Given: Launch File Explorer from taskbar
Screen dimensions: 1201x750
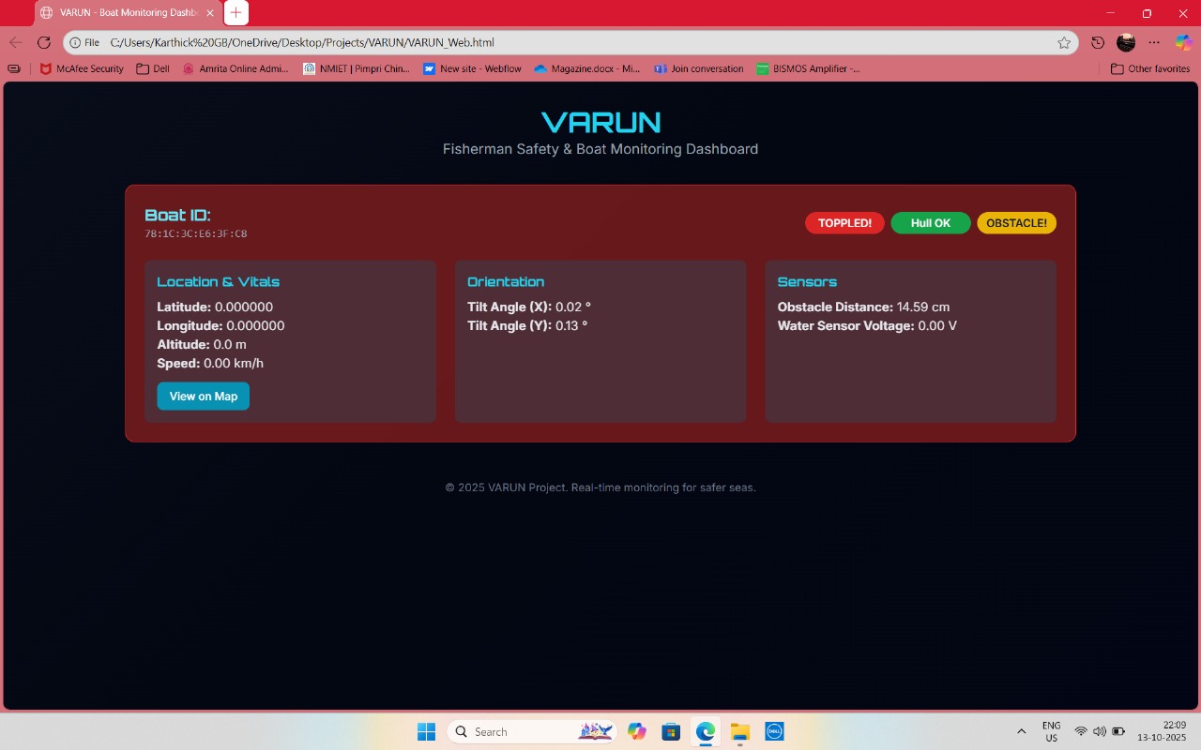Looking at the screenshot, I should point(740,731).
